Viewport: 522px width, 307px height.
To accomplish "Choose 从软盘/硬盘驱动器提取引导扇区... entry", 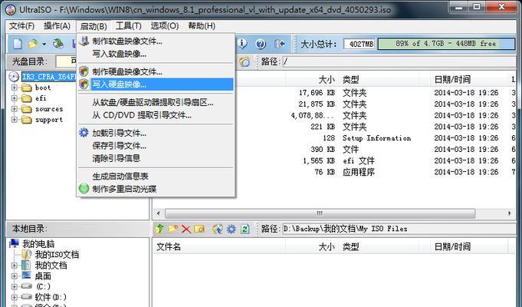I will pyautogui.click(x=156, y=103).
